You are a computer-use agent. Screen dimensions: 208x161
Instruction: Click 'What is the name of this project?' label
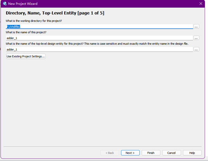pyautogui.click(x=26, y=32)
